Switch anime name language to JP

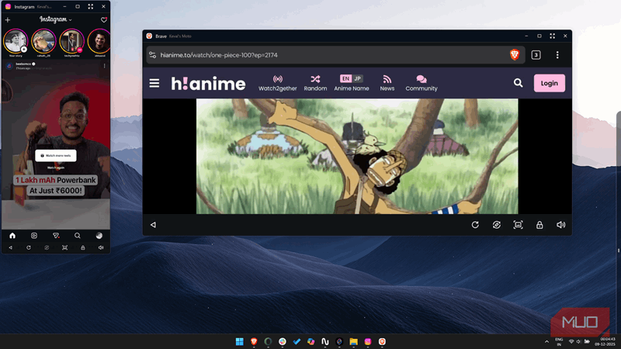pos(358,78)
